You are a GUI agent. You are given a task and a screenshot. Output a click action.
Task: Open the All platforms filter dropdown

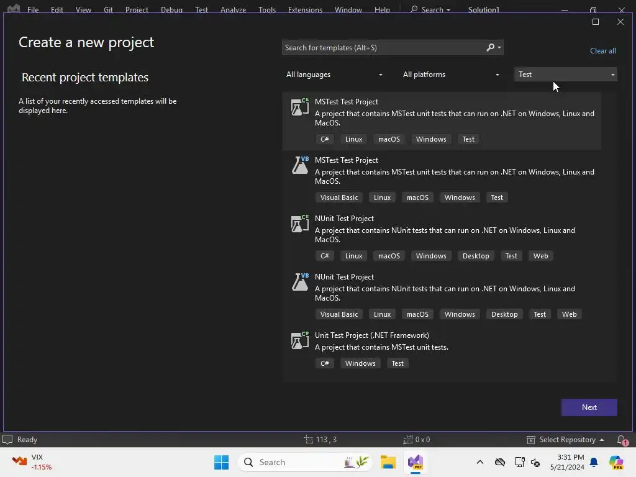(x=451, y=75)
